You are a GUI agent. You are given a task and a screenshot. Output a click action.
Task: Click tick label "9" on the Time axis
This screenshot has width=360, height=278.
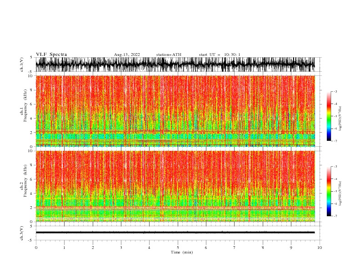[291, 248]
